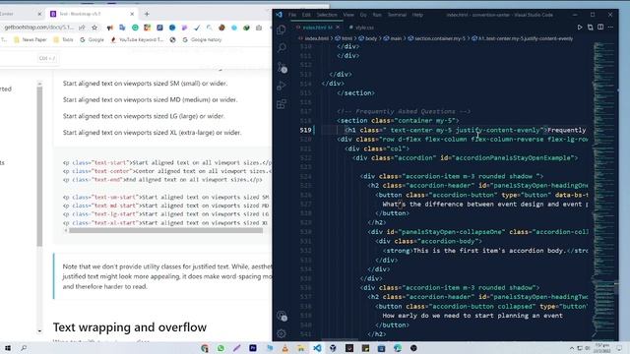The image size is (630, 354).
Task: Open Chrome from the taskbar
Action: (x=205, y=348)
